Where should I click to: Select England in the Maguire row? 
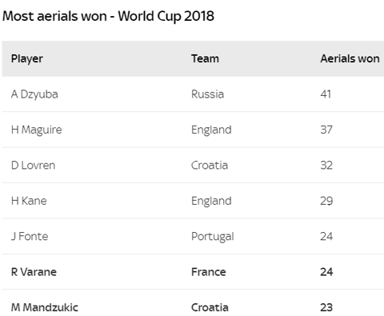pyautogui.click(x=211, y=130)
